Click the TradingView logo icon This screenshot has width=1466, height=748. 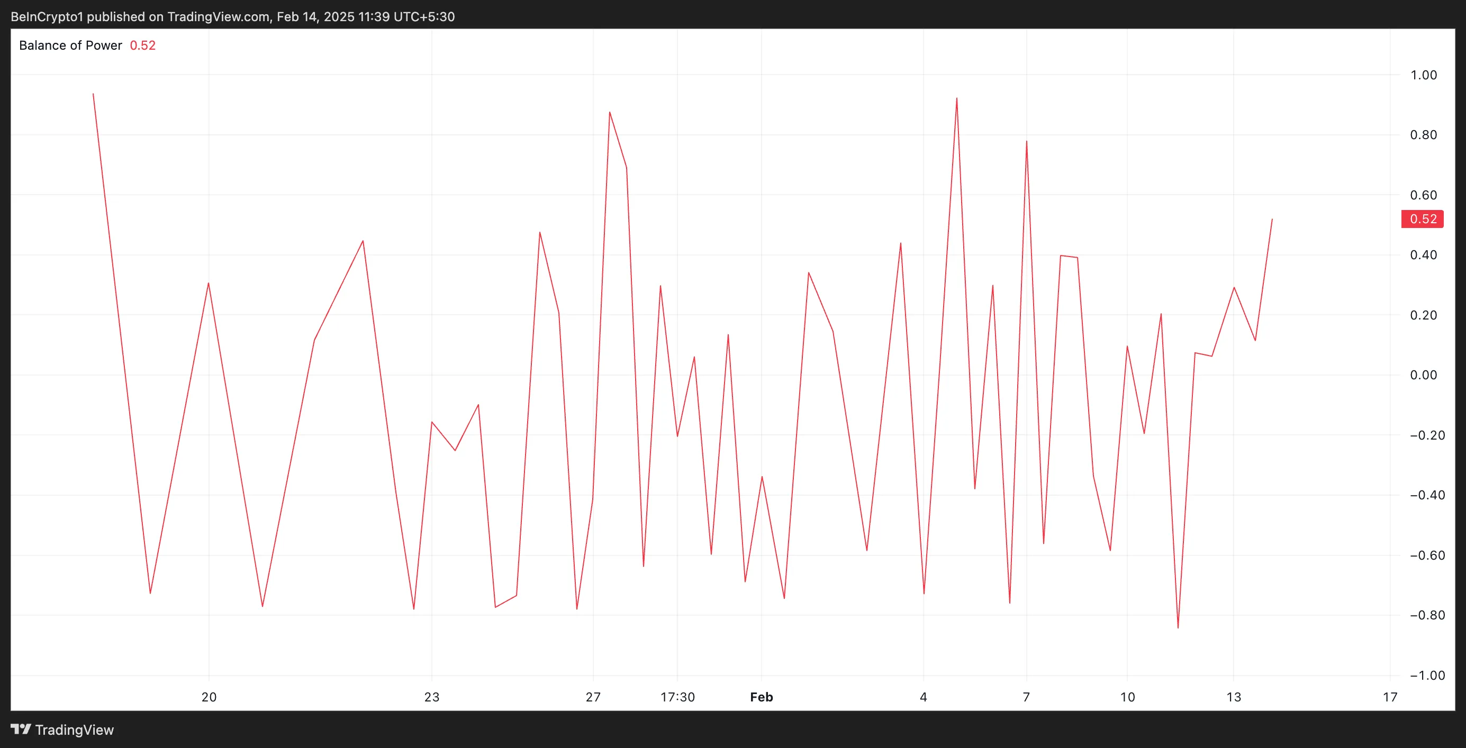[x=21, y=729]
